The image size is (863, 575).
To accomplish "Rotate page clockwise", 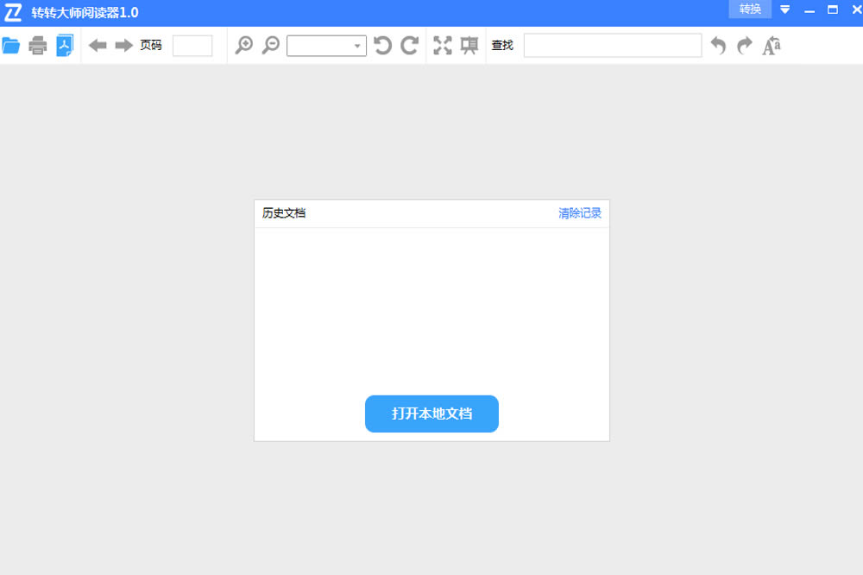I will [x=410, y=46].
